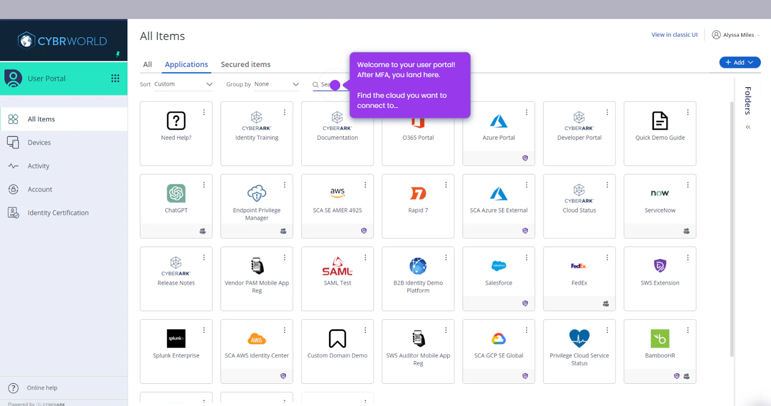Open the Alyssa Miles user menu
Screen dimensions: 771x406
tap(736, 35)
